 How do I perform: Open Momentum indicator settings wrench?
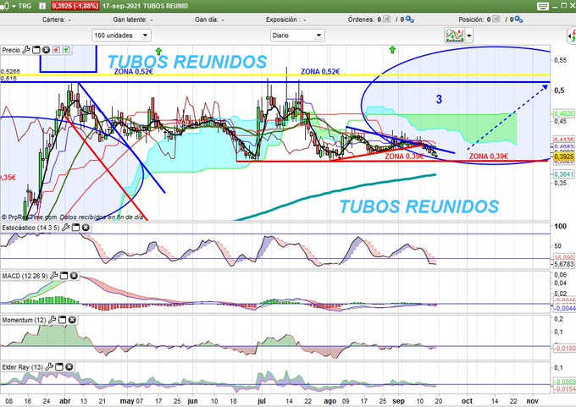(53, 320)
